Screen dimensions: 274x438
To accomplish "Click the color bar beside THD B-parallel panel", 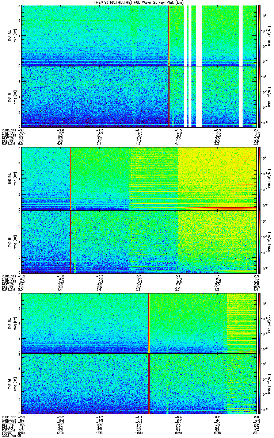I will [259, 241].
